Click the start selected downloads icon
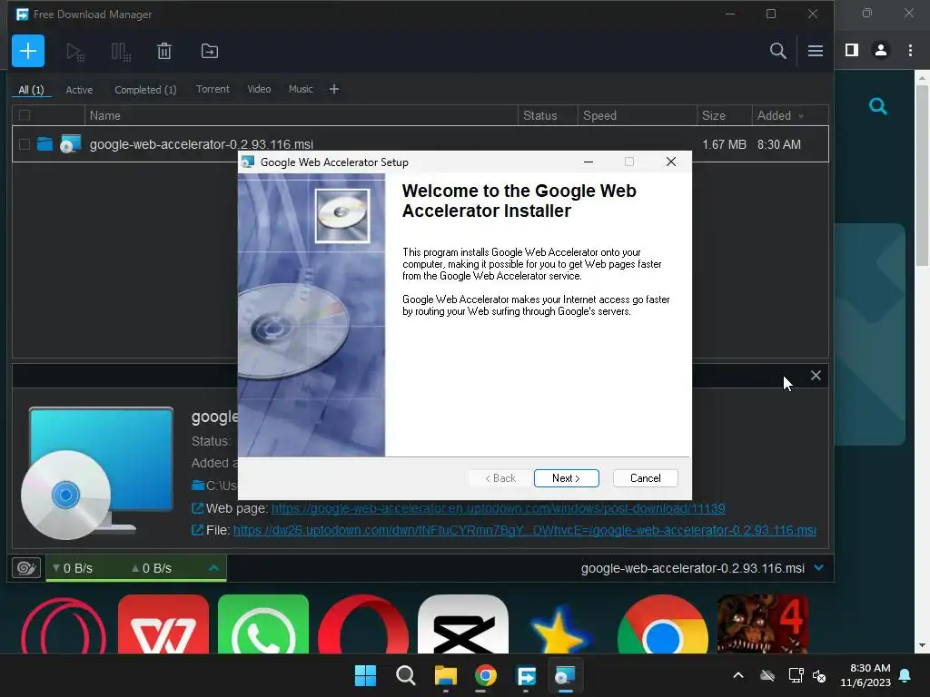 74,52
